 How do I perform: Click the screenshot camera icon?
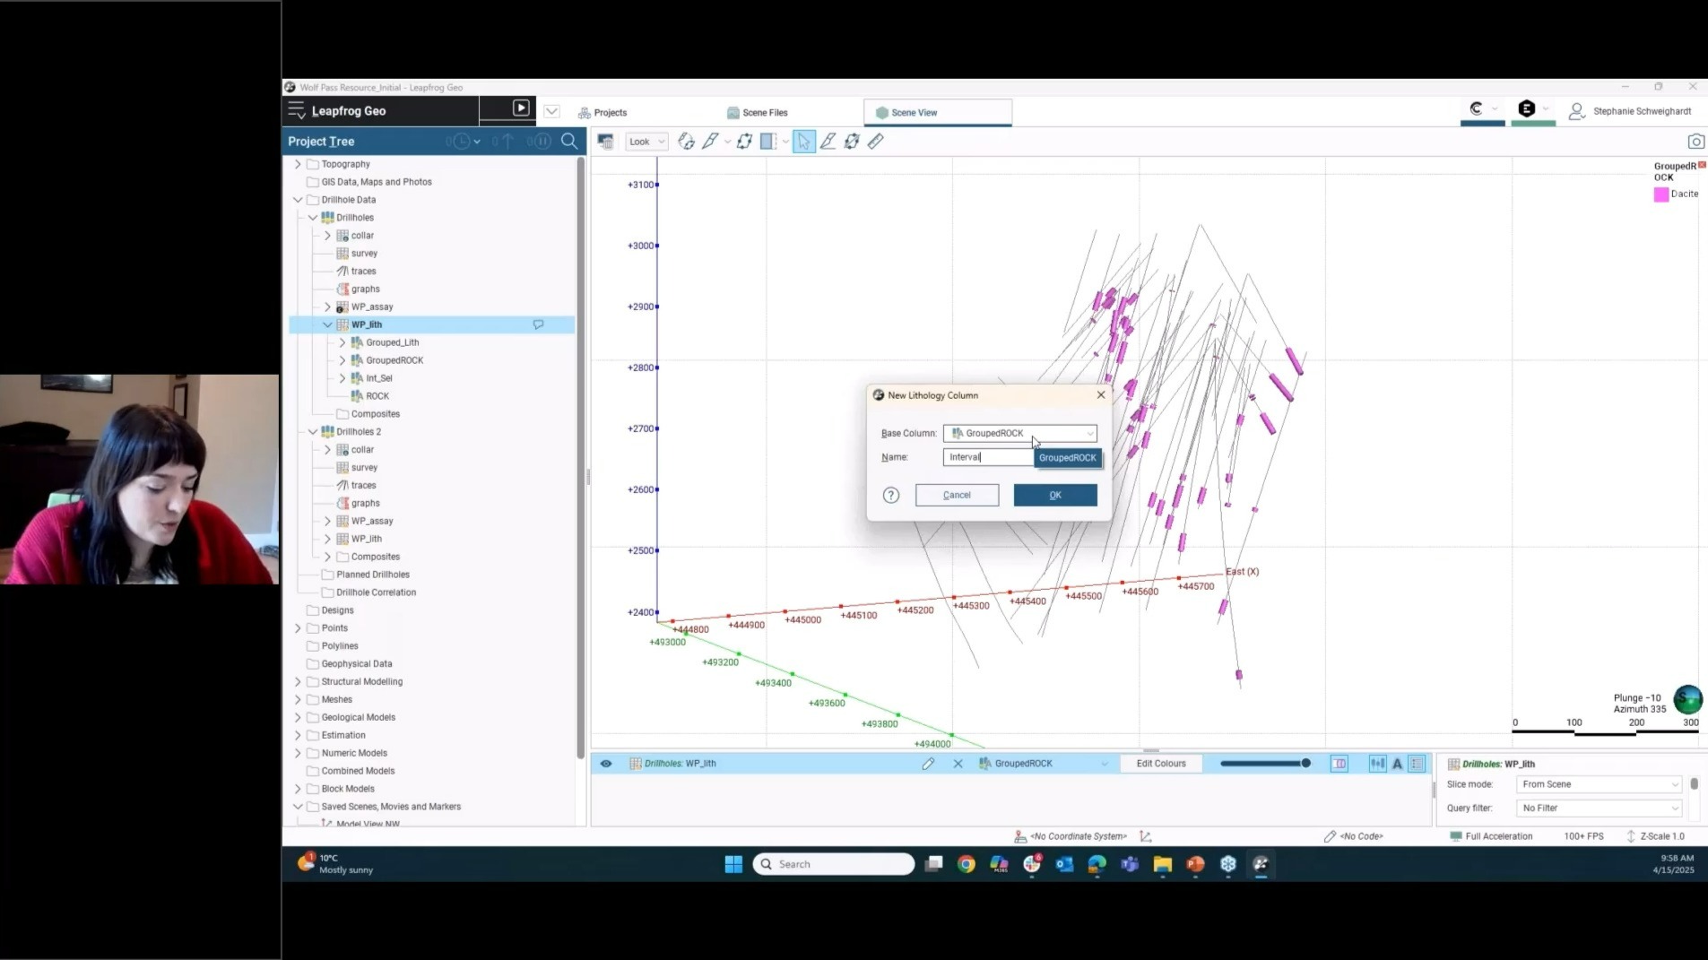1695,142
